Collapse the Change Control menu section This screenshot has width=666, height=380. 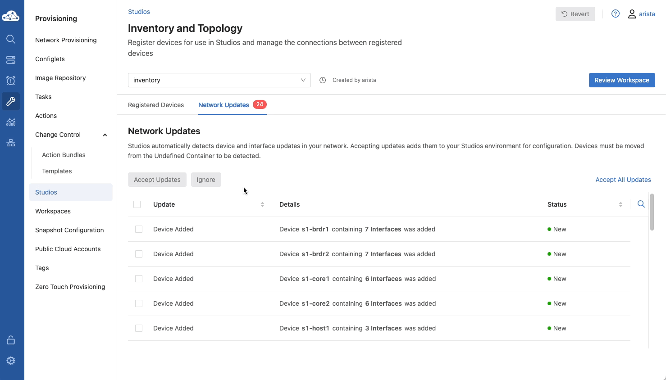click(105, 135)
